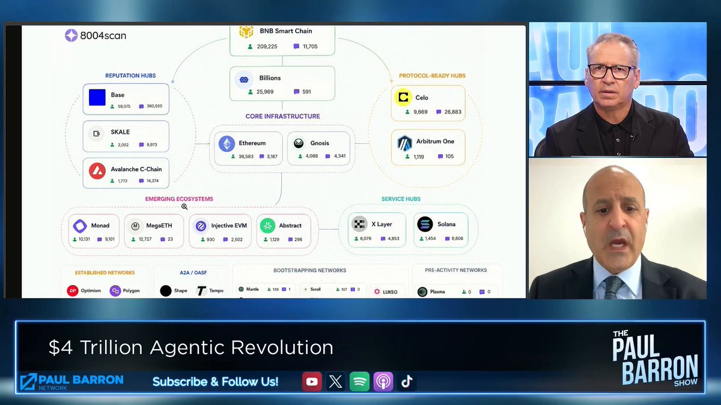This screenshot has height=405, width=721.
Task: Click the "BOOTSTRAPPING NETWORKS" heading
Action: [310, 271]
